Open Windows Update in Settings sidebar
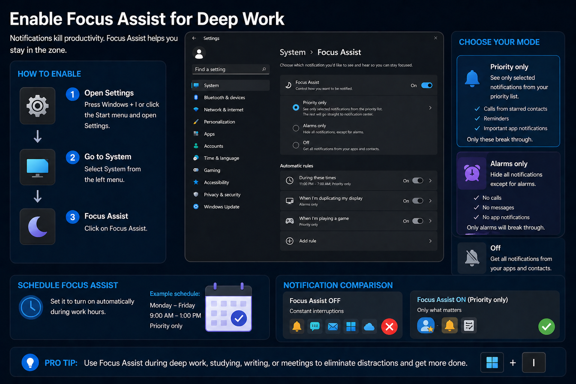The height and width of the screenshot is (384, 576). click(x=230, y=207)
